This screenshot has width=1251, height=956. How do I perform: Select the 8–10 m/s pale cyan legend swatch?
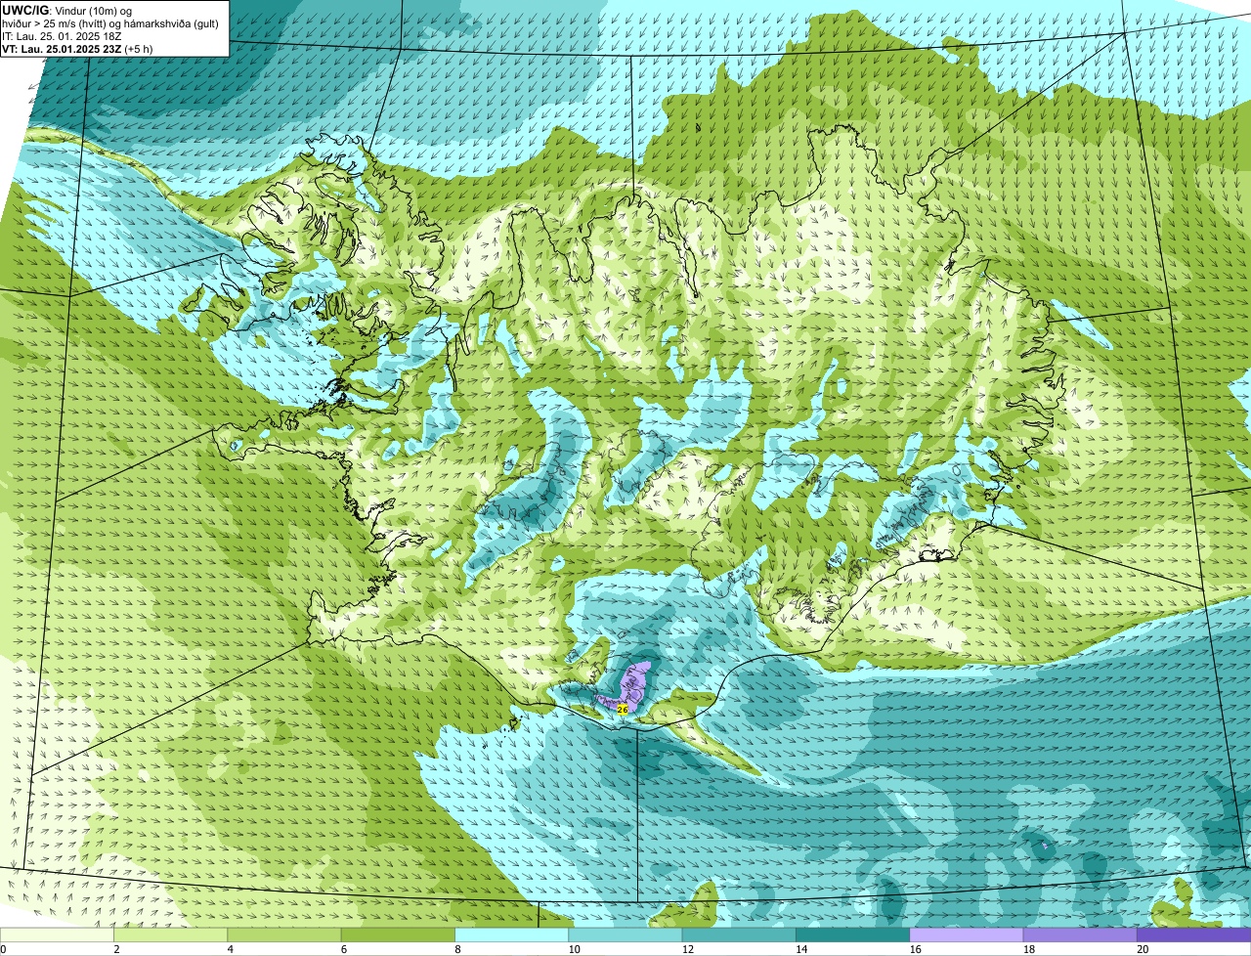click(x=512, y=935)
